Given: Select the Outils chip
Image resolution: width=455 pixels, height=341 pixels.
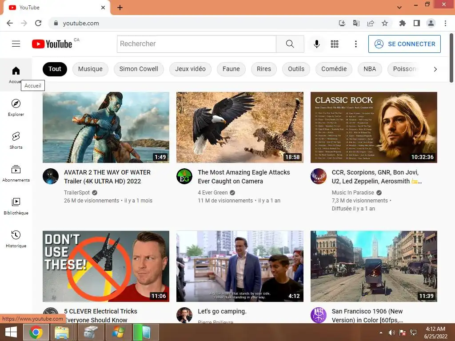Looking at the screenshot, I should click(296, 69).
